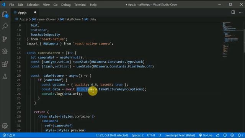245x138 pixels.
Task: Click JavaScript React (Babel) language mode
Action: coord(180,135)
